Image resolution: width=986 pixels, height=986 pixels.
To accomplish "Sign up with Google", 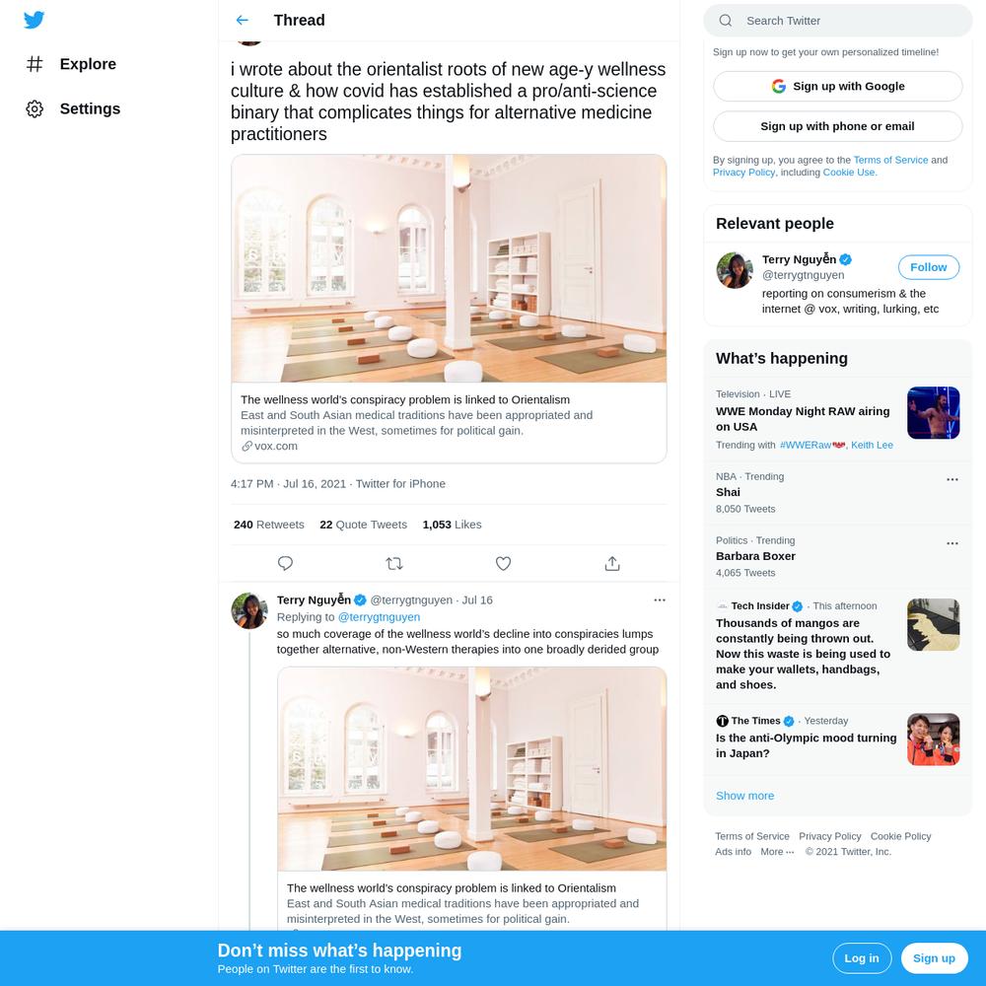I will [x=837, y=86].
